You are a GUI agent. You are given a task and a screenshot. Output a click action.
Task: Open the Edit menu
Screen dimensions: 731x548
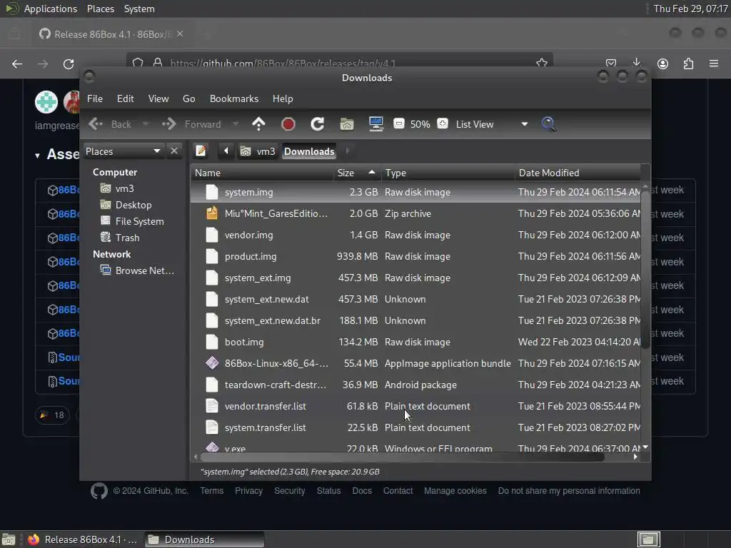pos(125,98)
